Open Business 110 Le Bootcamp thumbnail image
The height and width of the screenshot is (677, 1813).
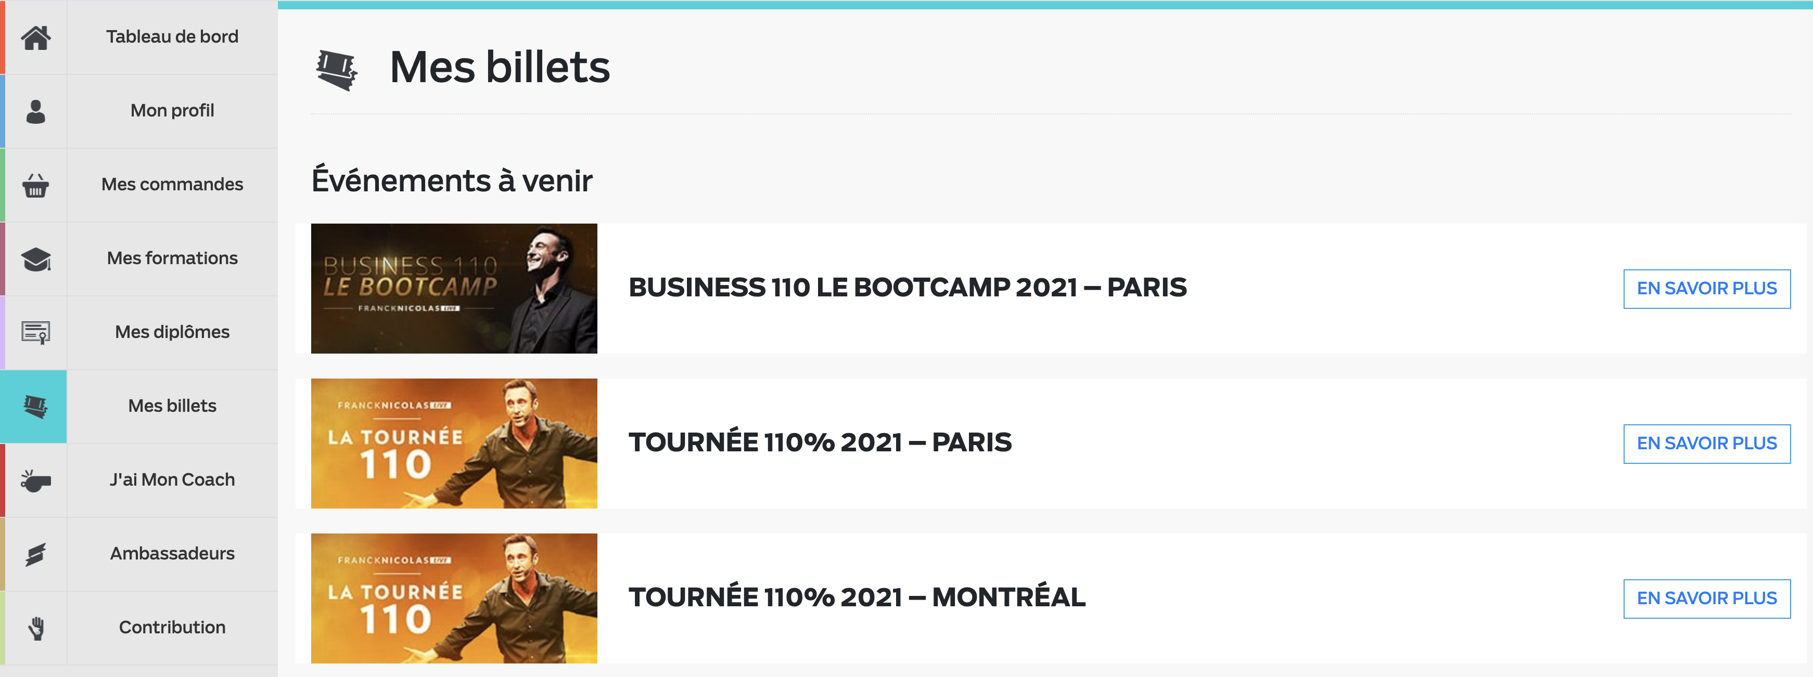(x=454, y=288)
